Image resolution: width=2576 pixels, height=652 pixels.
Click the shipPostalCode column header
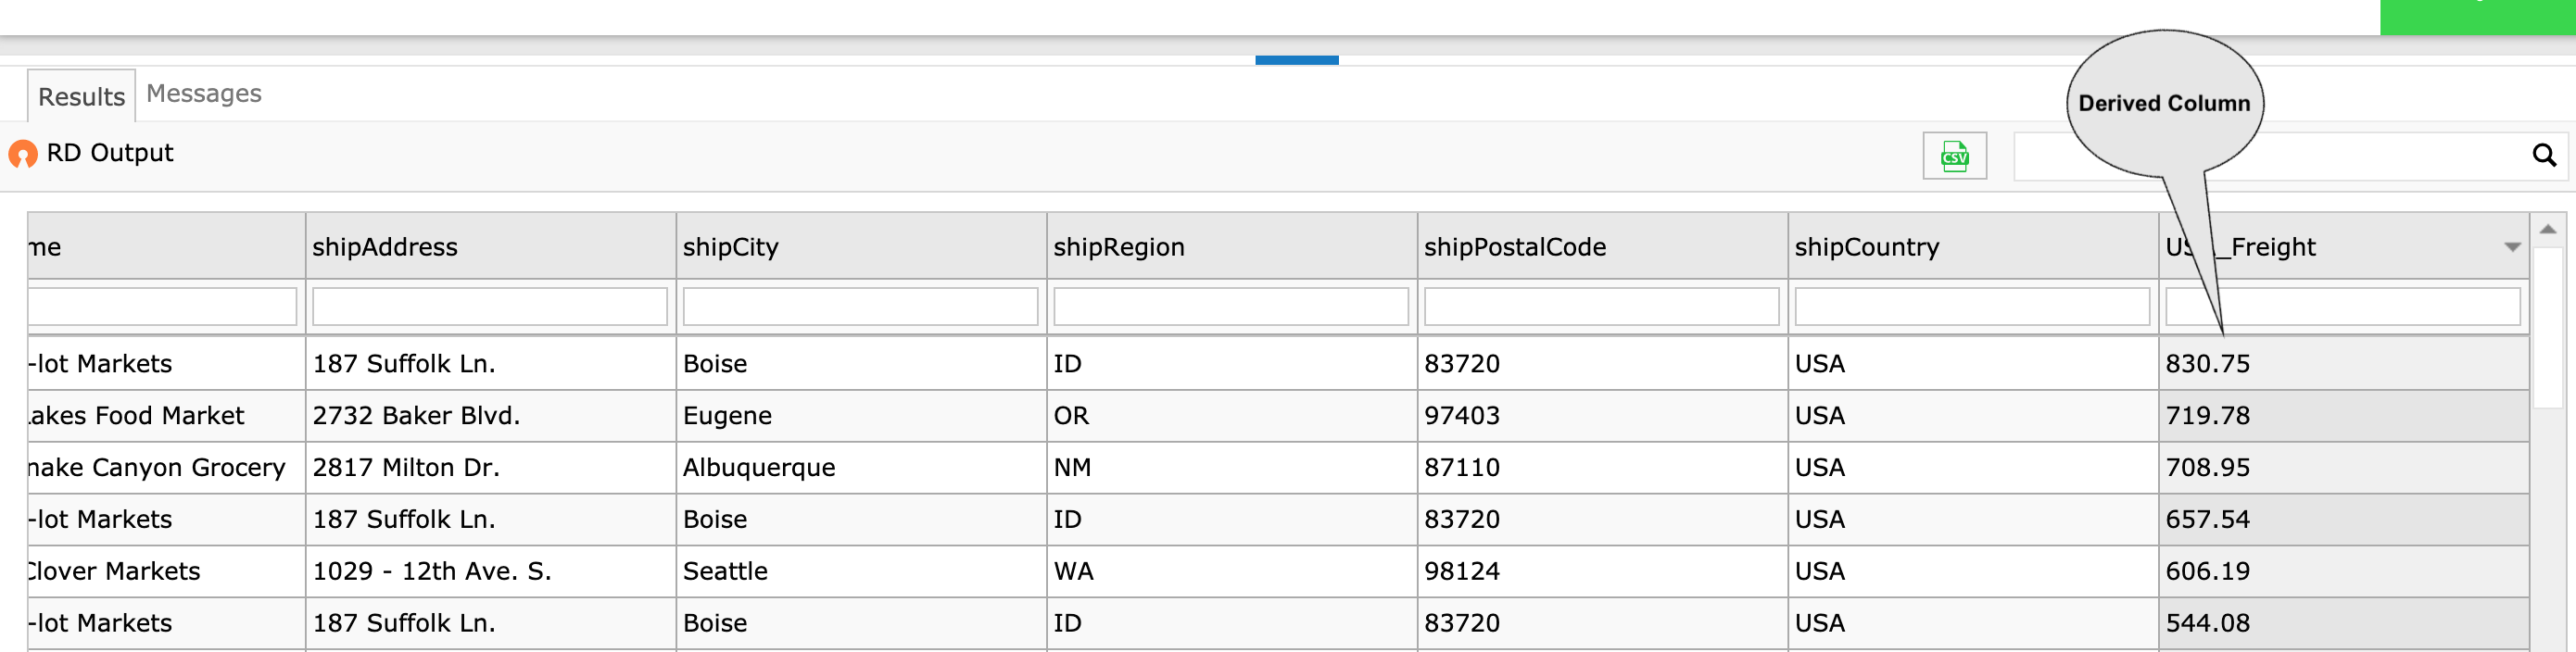(x=1514, y=246)
